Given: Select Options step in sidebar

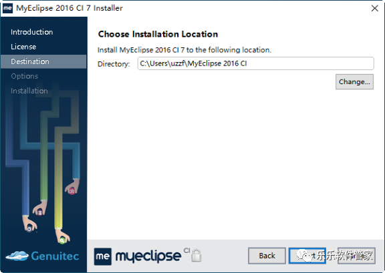Looking at the screenshot, I should [24, 76].
